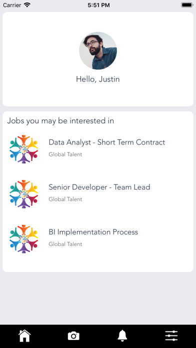Open notifications bell icon
Viewport: 196px width, 348px height.
pyautogui.click(x=122, y=336)
